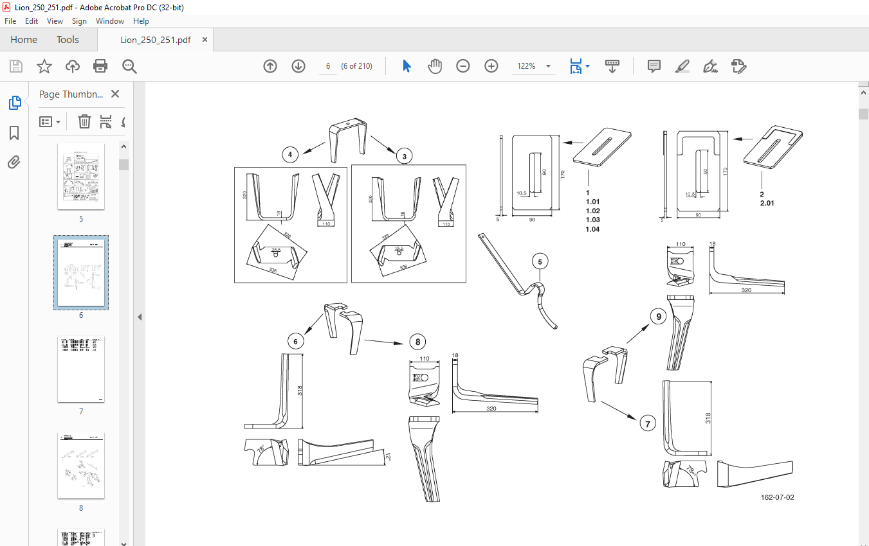Upload file to cloud icon
Screen dimensions: 869x546
point(73,66)
